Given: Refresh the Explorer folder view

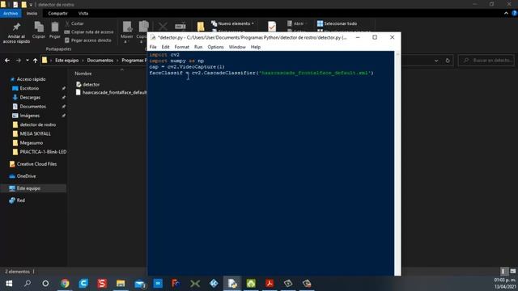Looking at the screenshot, I should pos(448,61).
